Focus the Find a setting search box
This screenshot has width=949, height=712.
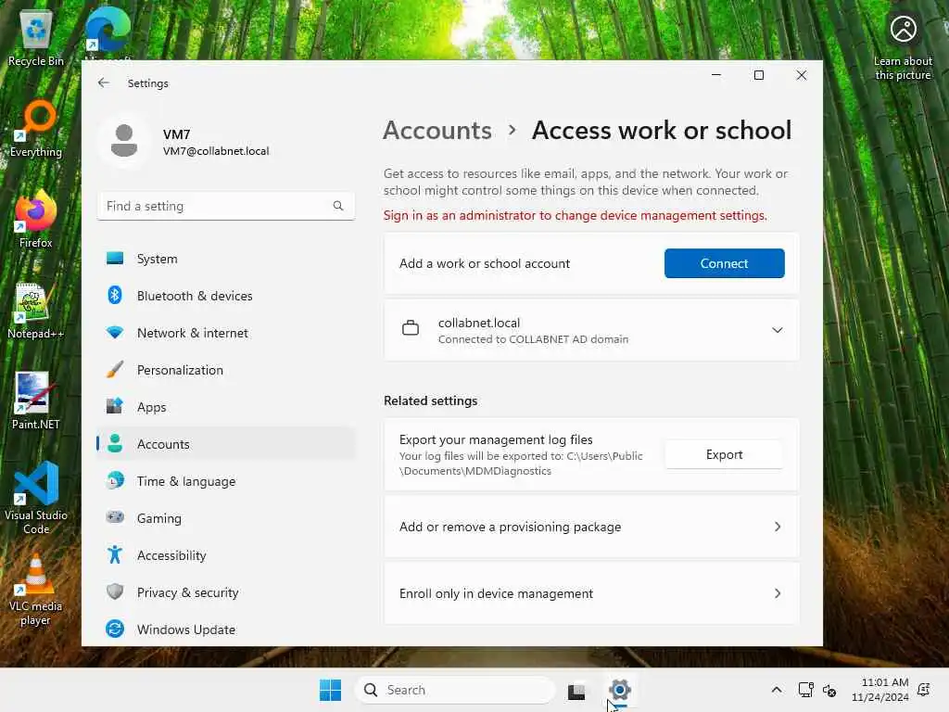point(226,206)
